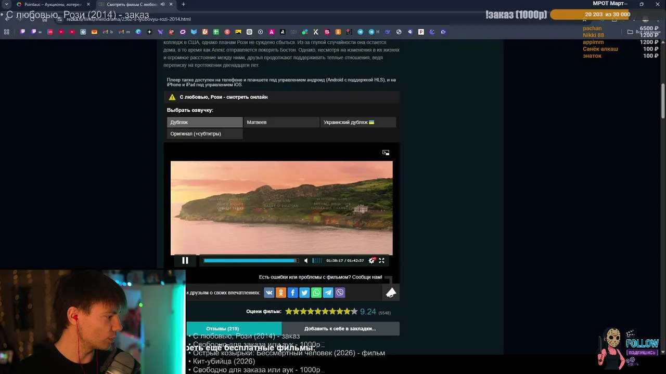Click the page vertical scrollbar thumb
666x374 pixels.
point(663,101)
